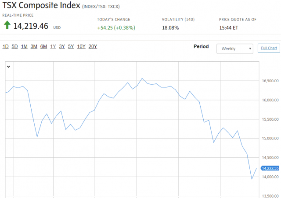The height and width of the screenshot is (198, 281).
Task: Click the 18.08% volatility value
Action: click(x=171, y=28)
